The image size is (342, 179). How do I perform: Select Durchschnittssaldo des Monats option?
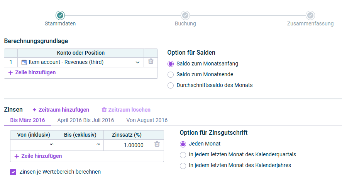coord(171,85)
